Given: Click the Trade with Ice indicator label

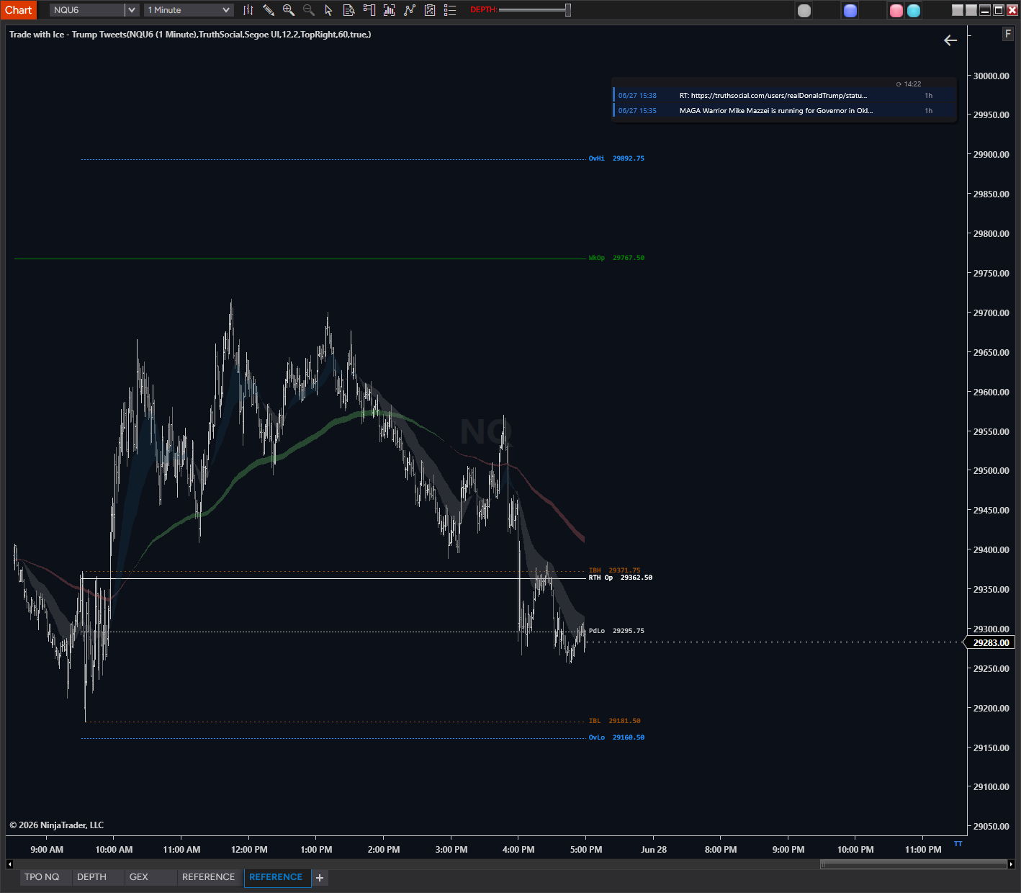Looking at the screenshot, I should (190, 35).
